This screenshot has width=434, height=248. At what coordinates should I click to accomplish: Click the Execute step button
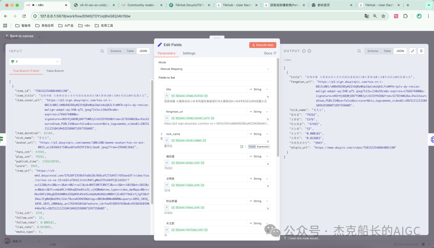point(263,45)
